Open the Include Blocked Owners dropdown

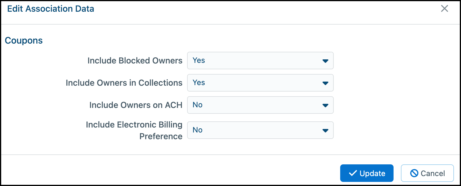260,61
